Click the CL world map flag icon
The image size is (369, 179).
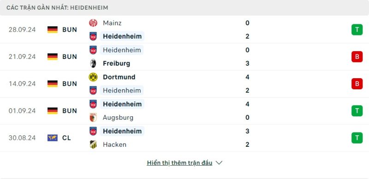coord(53,138)
